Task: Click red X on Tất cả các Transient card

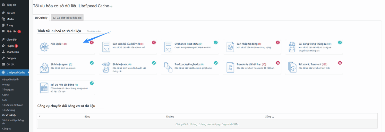Action: click(340, 63)
